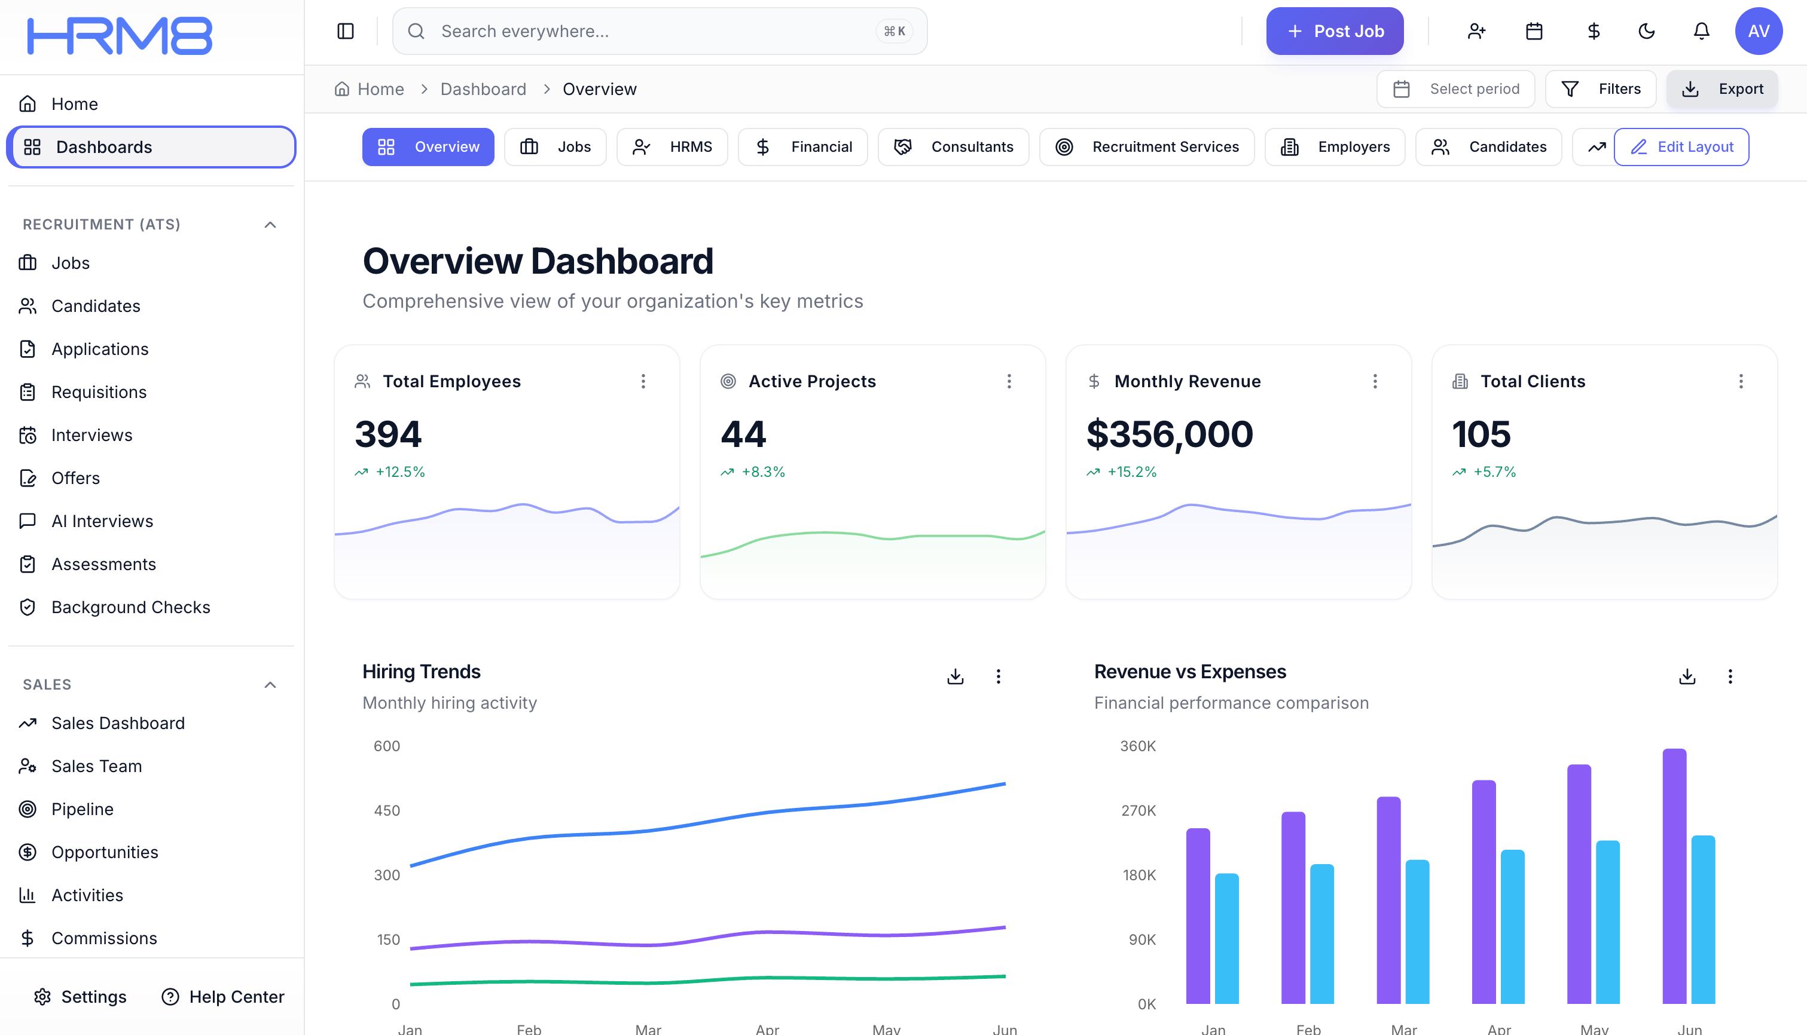Open Total Employees card options menu
The image size is (1807, 1035).
coord(643,382)
